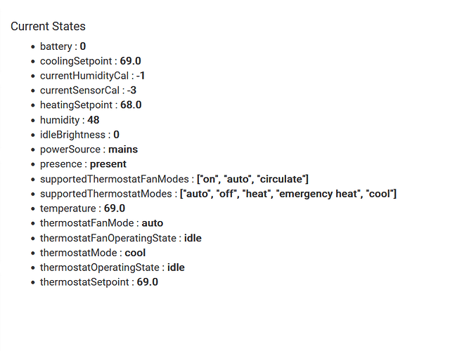457x351 pixels.
Task: Click the Current States heading
Action: pyautogui.click(x=48, y=27)
